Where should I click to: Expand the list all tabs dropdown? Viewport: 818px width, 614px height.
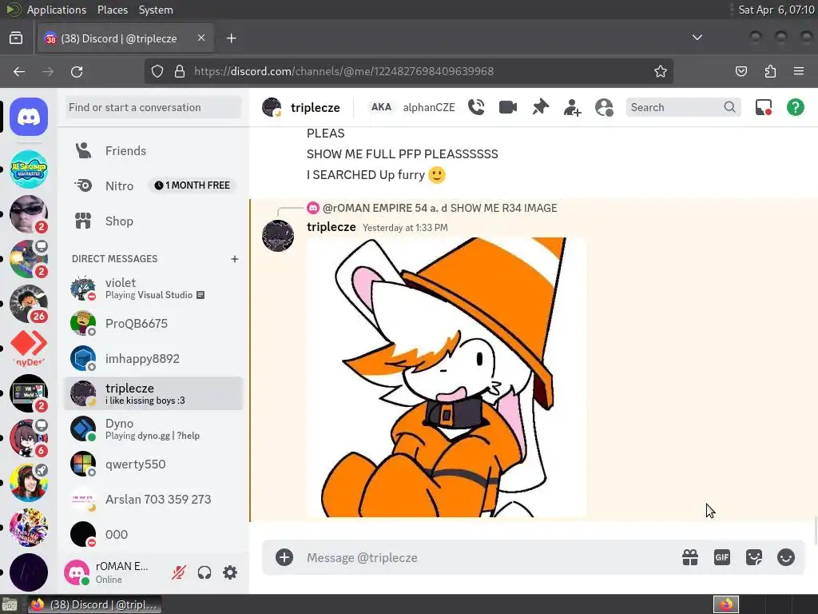pyautogui.click(x=697, y=38)
